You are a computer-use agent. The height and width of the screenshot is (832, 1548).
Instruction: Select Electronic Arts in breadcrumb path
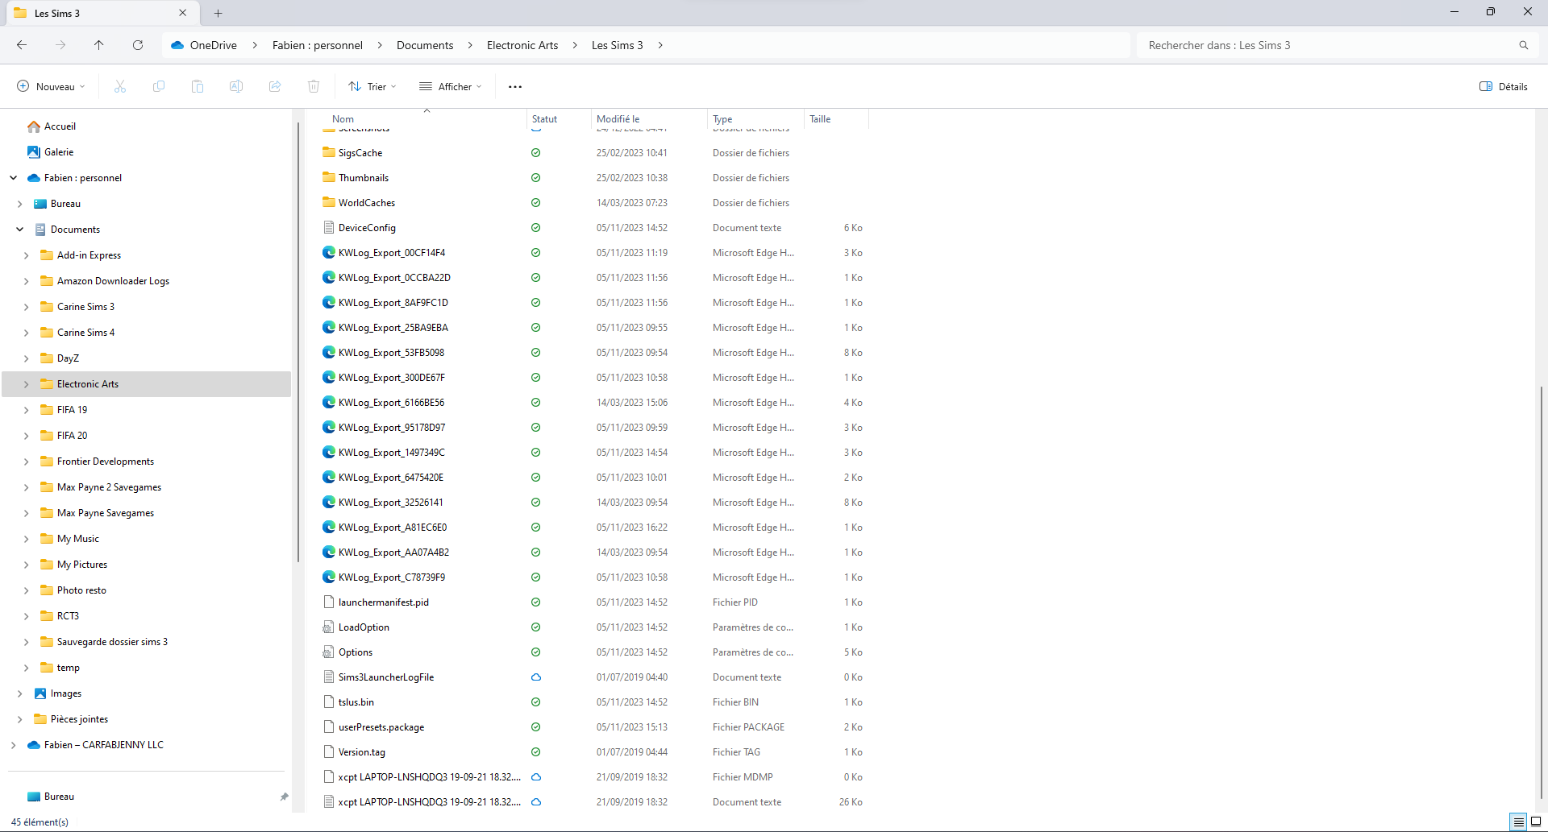click(522, 45)
